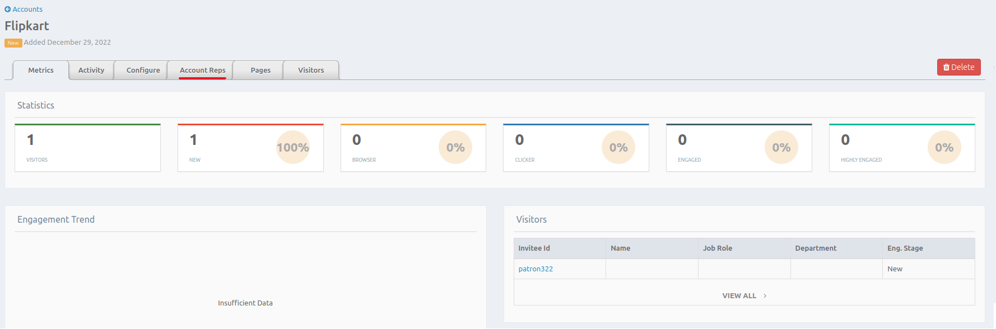Click the chevron next to VIEW ALL
The image size is (996, 329).
pyautogui.click(x=765, y=296)
